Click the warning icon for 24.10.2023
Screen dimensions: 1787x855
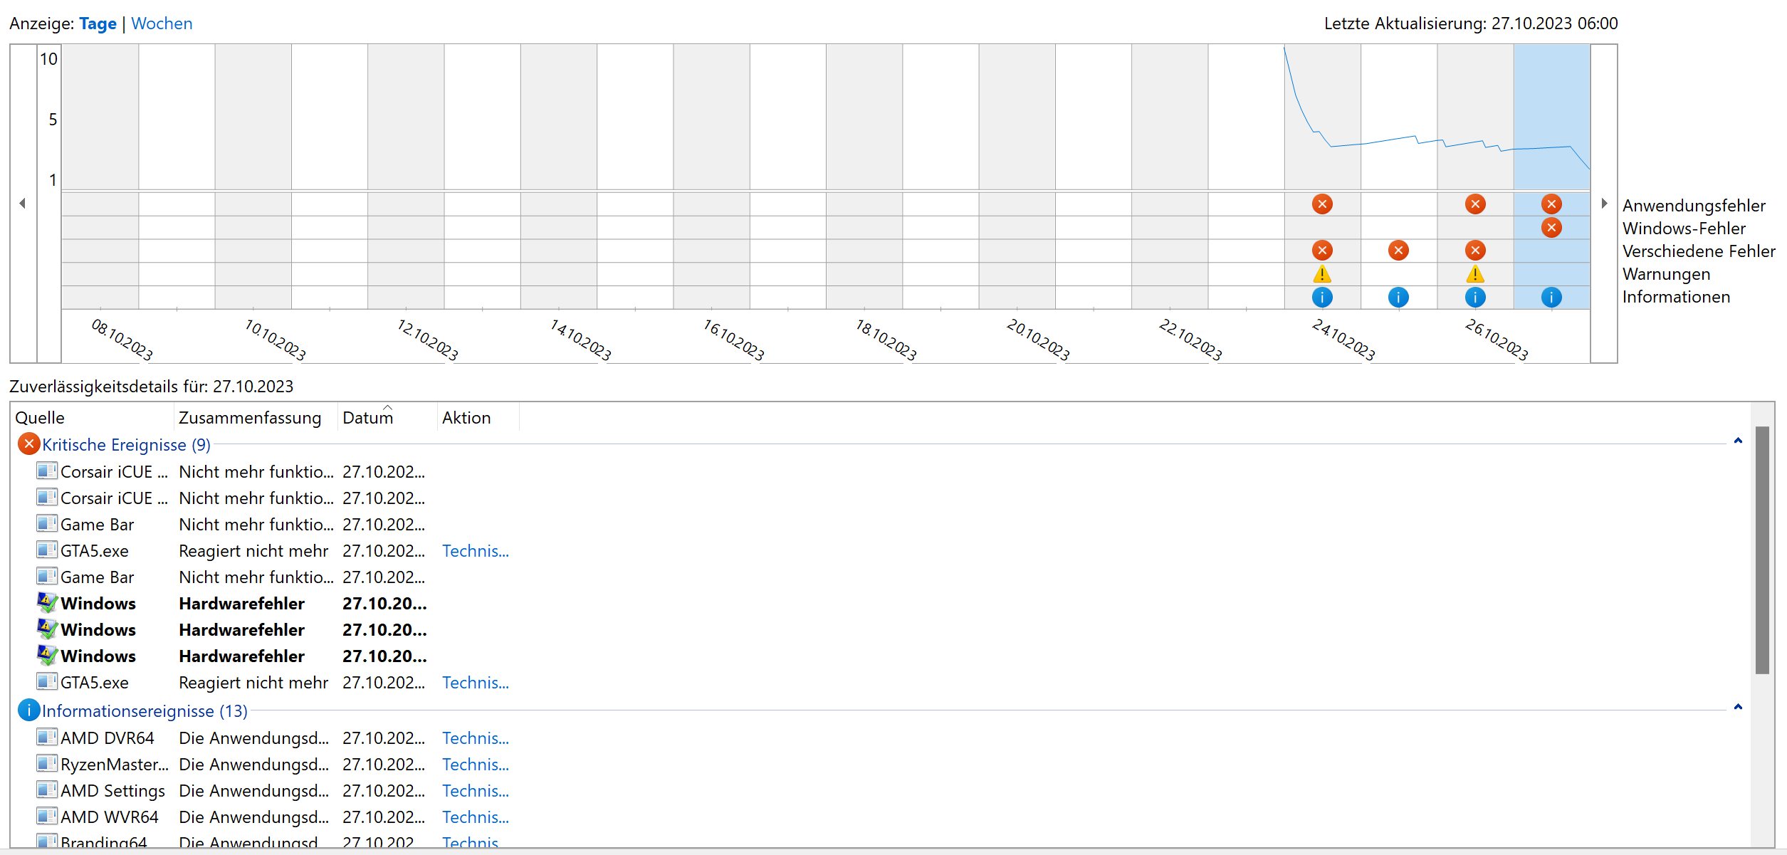point(1322,274)
